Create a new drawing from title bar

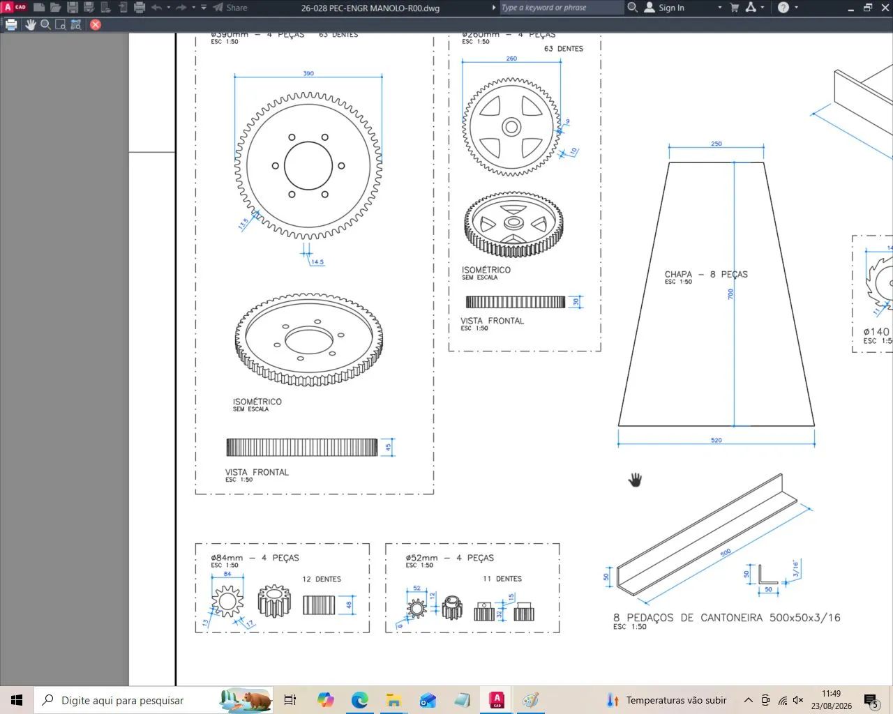(39, 8)
